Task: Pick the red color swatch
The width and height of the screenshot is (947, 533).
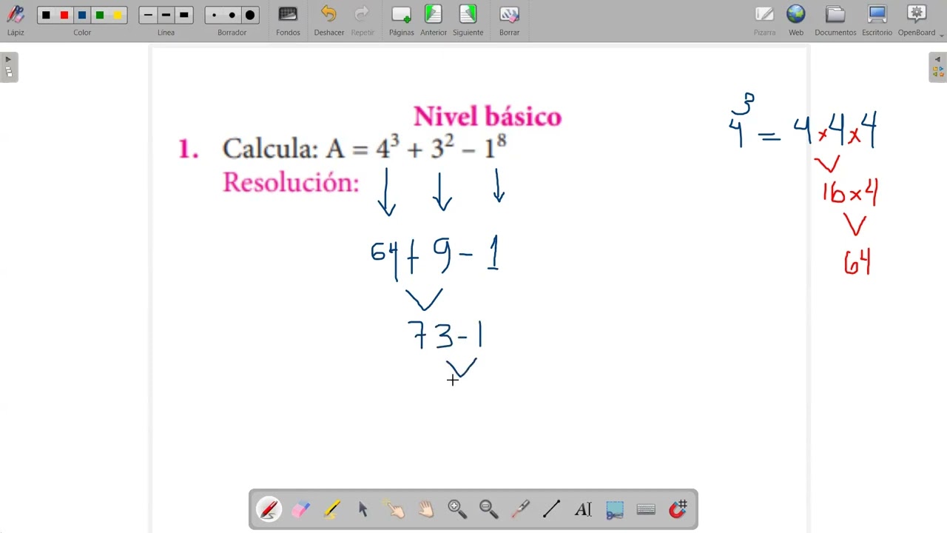Action: [x=64, y=15]
